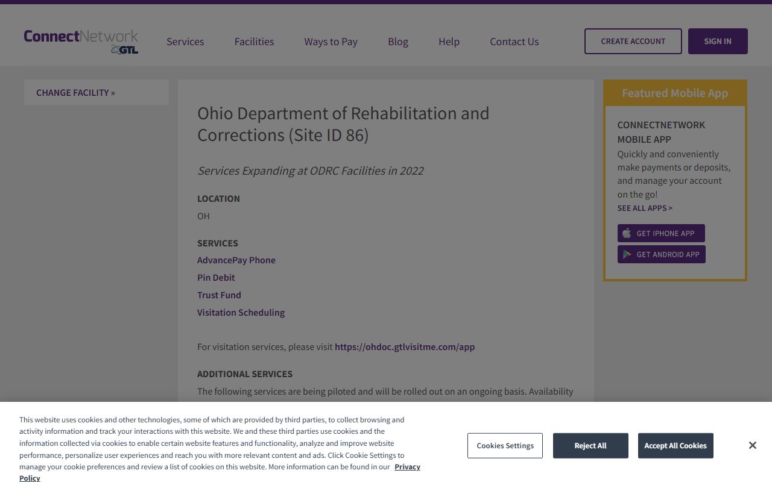
Task: Open the Help menu item
Action: 449,42
